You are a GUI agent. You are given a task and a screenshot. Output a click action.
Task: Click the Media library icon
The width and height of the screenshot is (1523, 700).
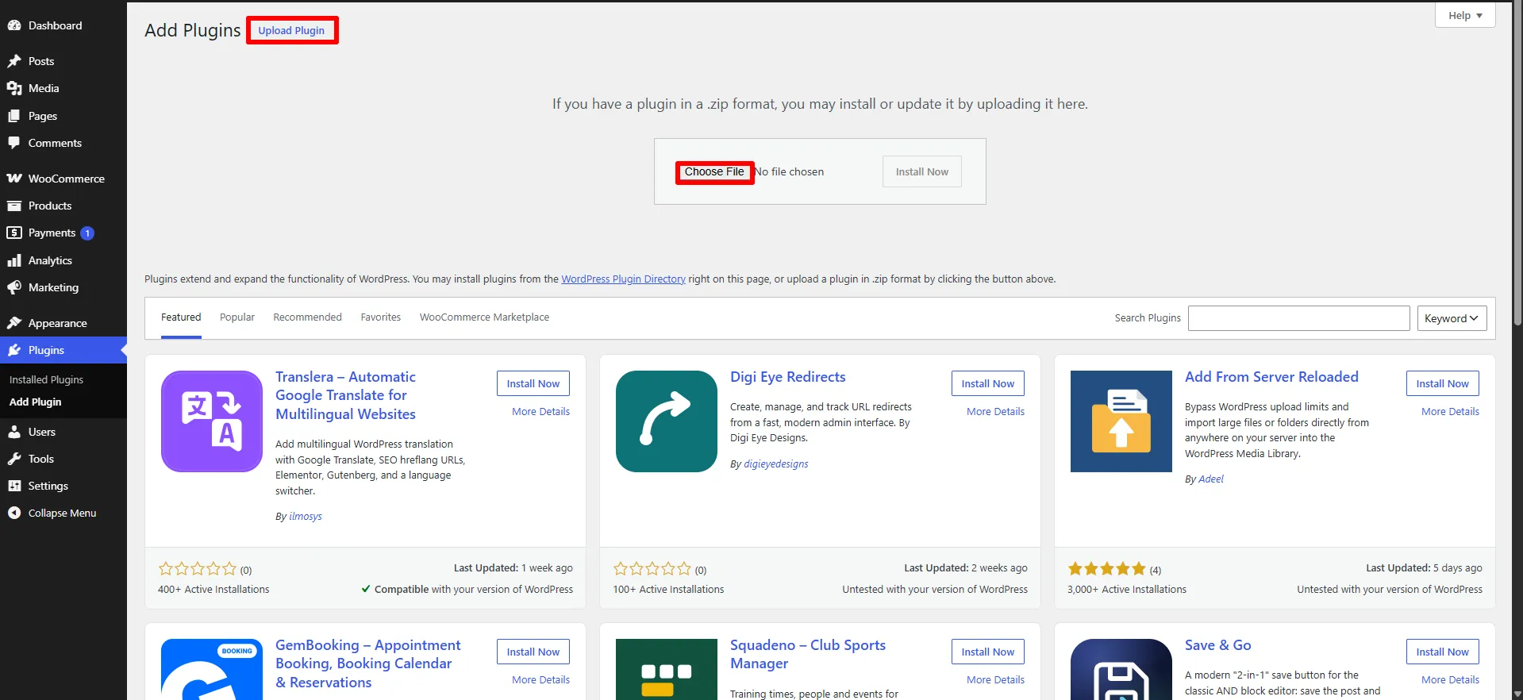click(14, 88)
